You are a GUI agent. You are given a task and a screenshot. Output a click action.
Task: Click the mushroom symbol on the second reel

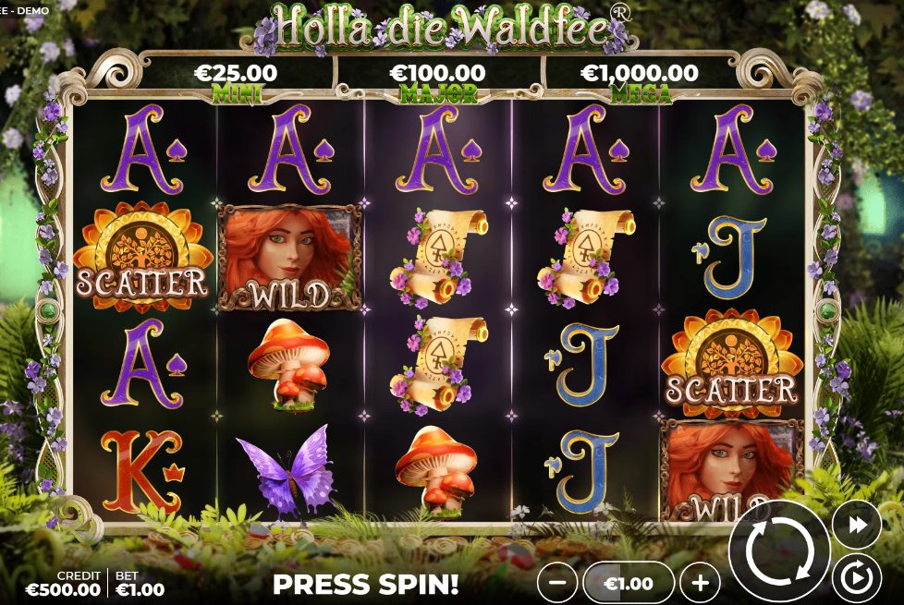point(289,364)
